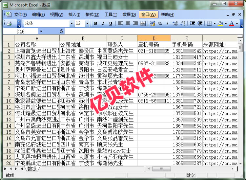Viewport: 246px width, 180px height.
Task: Decrease decimal places
Action: click(183, 24)
